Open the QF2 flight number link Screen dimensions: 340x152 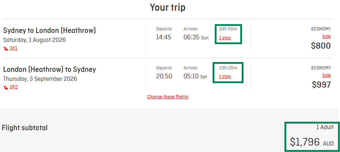click(13, 87)
